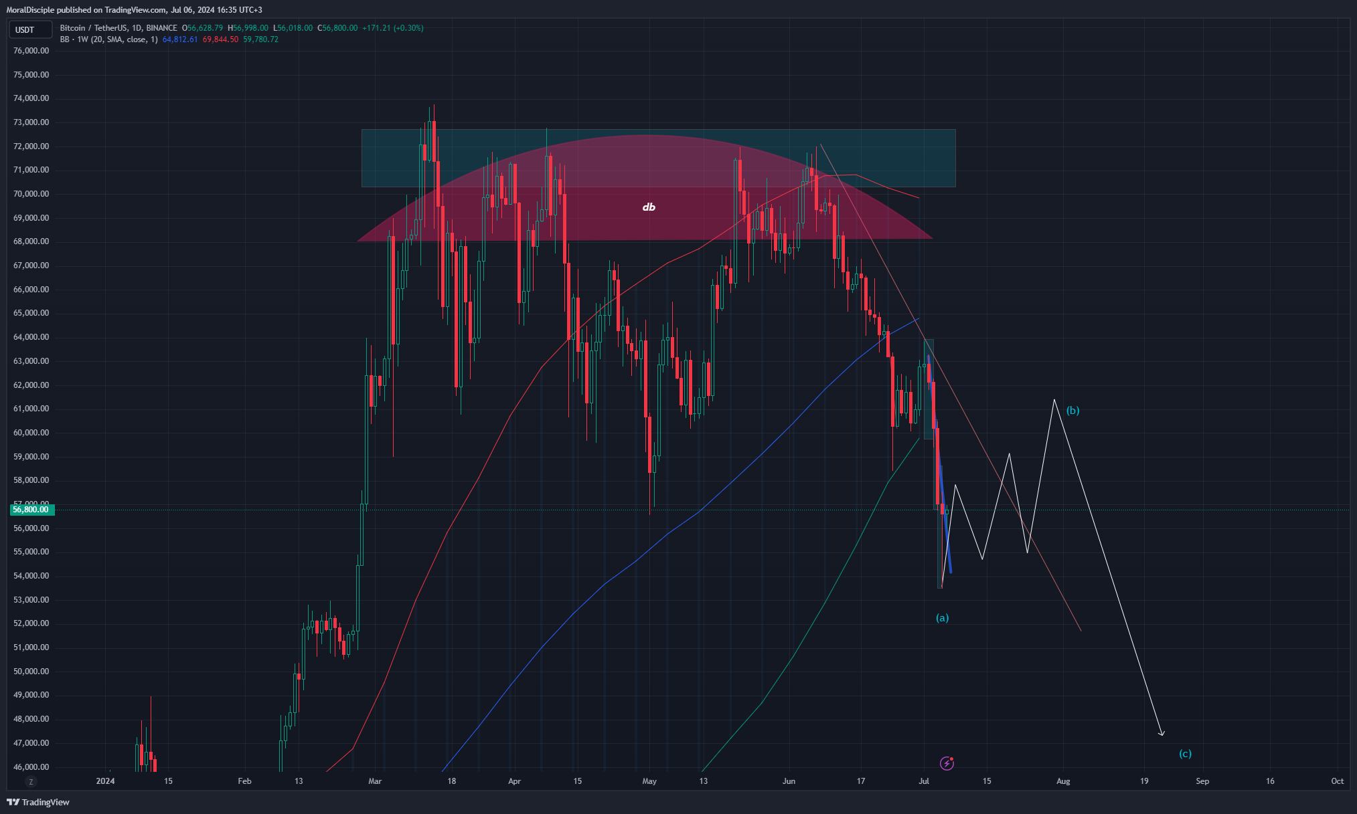Click the 46,000.00 price axis label
Viewport: 1357px width, 814px height.
point(31,767)
